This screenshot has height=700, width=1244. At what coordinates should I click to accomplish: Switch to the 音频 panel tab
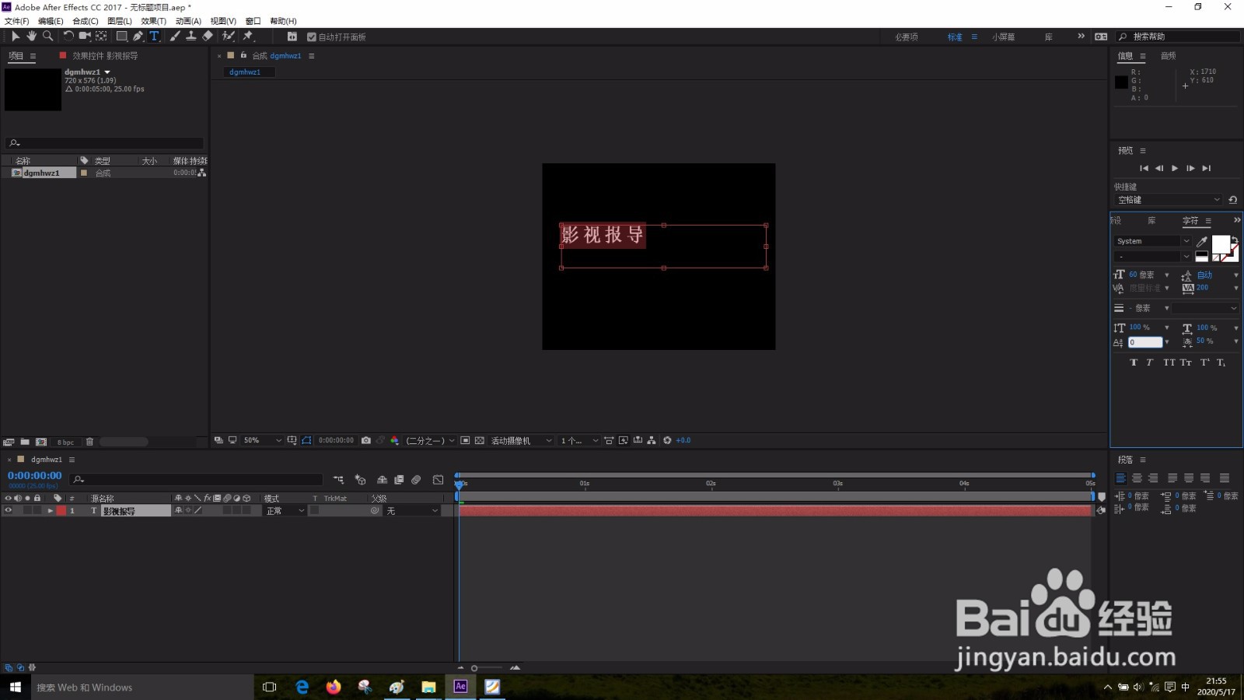1168,56
